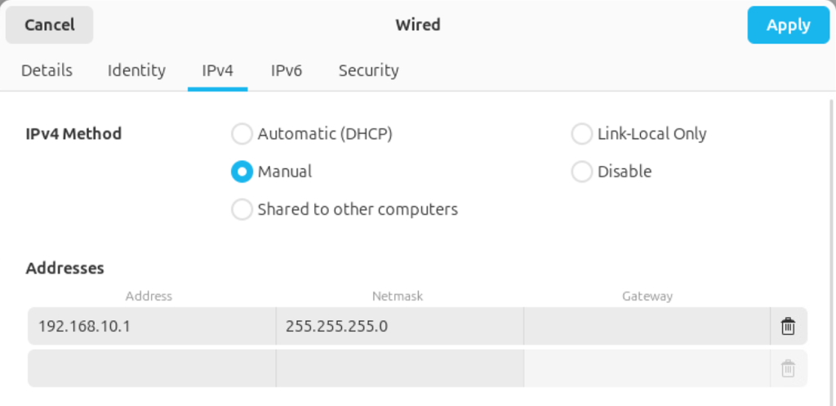Viewport: 836px width, 406px height.
Task: Click the empty Address field in second row
Action: [x=152, y=368]
